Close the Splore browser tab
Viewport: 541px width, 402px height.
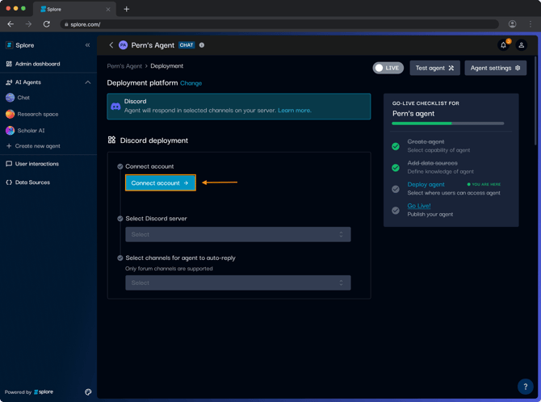tap(108, 10)
